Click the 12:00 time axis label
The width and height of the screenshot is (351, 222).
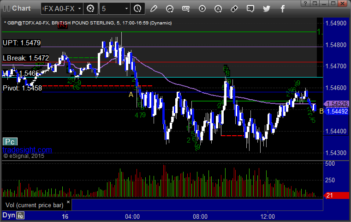(268, 216)
